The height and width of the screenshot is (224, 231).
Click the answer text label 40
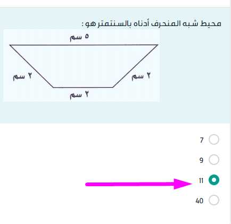pyautogui.click(x=200, y=201)
